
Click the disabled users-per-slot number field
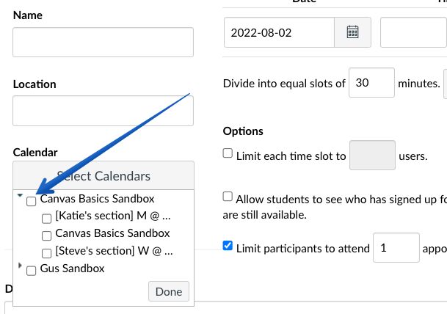372,155
